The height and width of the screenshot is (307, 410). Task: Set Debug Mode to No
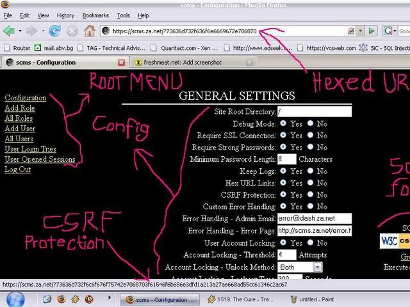tap(311, 123)
